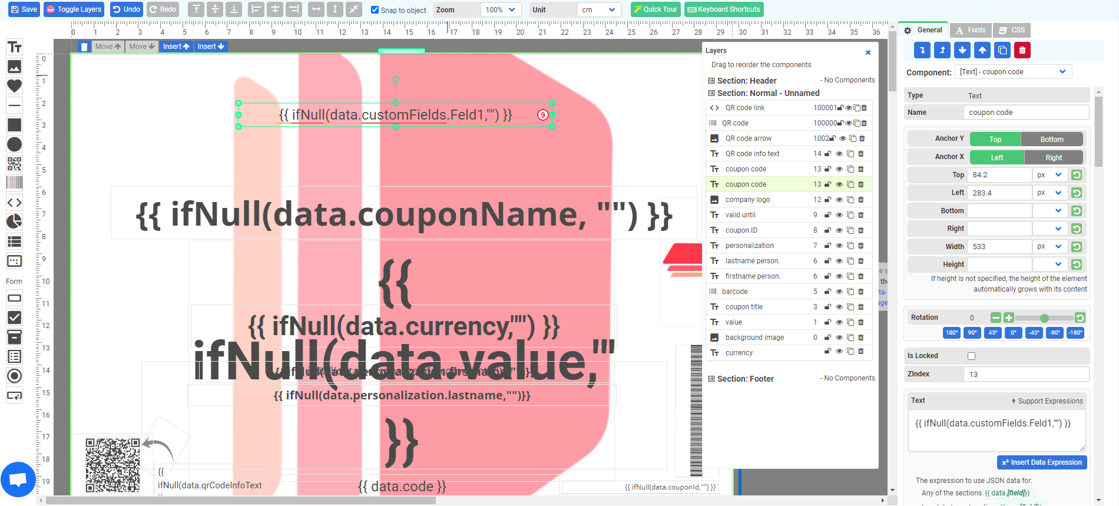Collapse Section: Header in Layers
1119x506 pixels.
711,81
